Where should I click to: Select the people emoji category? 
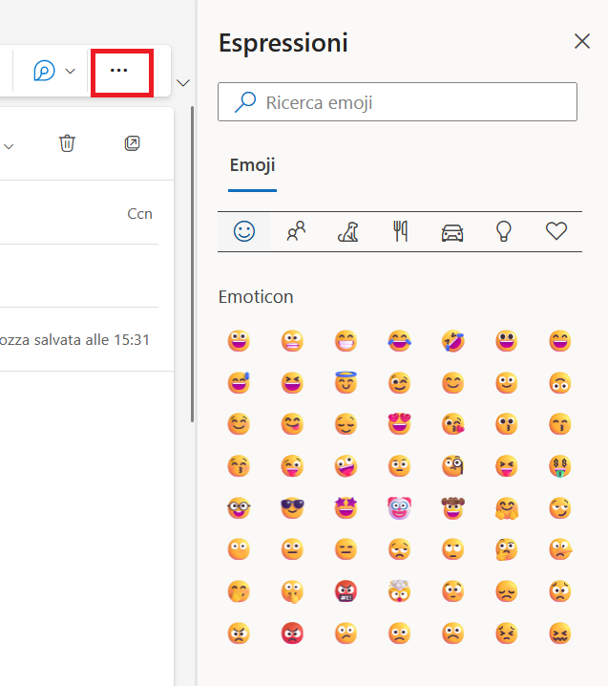point(296,231)
